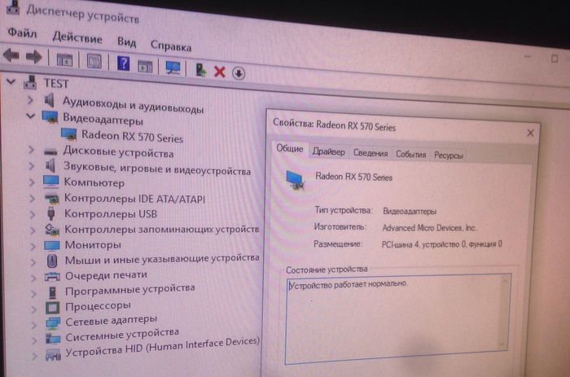The height and width of the screenshot is (377, 570).
Task: Switch to the Ресурсы tab
Action: [x=448, y=156]
